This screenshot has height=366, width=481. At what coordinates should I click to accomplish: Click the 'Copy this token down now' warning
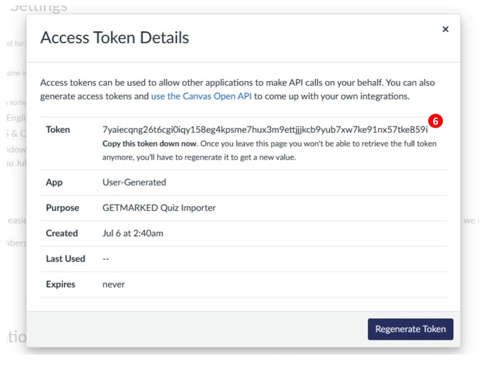click(150, 144)
